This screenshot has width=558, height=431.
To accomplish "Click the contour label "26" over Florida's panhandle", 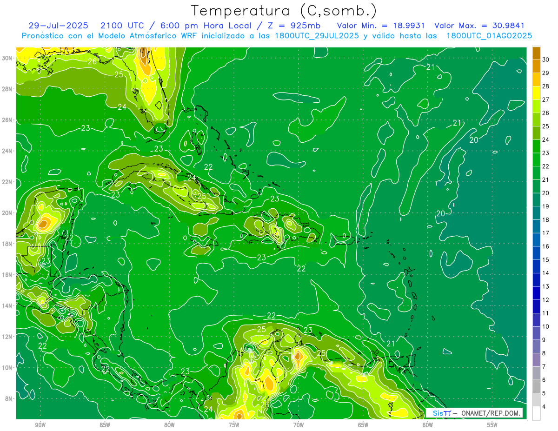I will [x=92, y=61].
